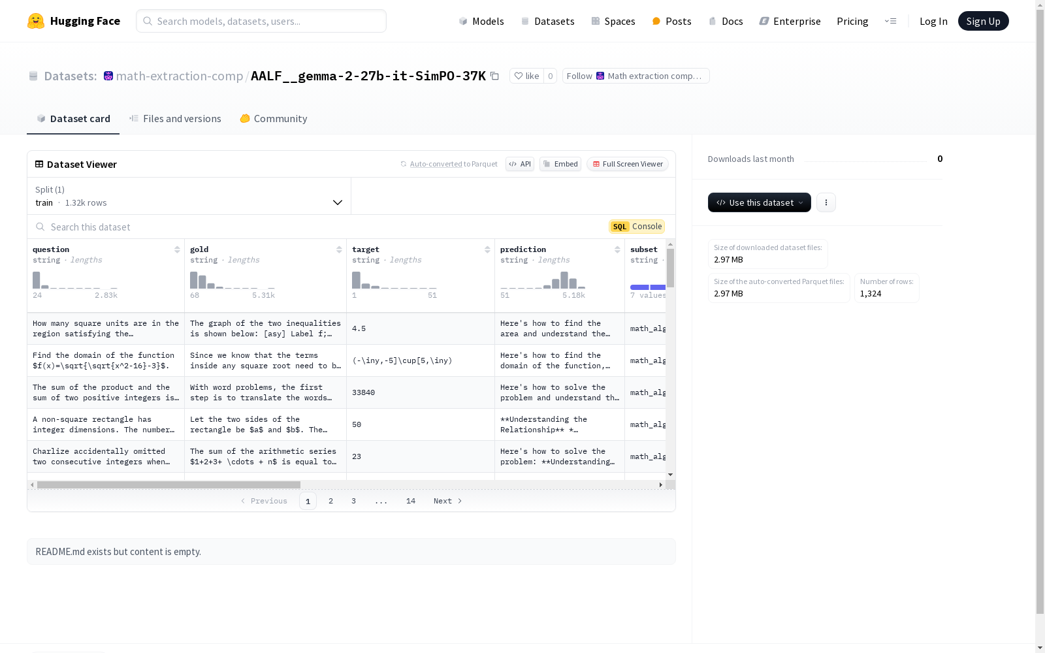Click the target column length histogram
The image size is (1045, 653).
394,280
